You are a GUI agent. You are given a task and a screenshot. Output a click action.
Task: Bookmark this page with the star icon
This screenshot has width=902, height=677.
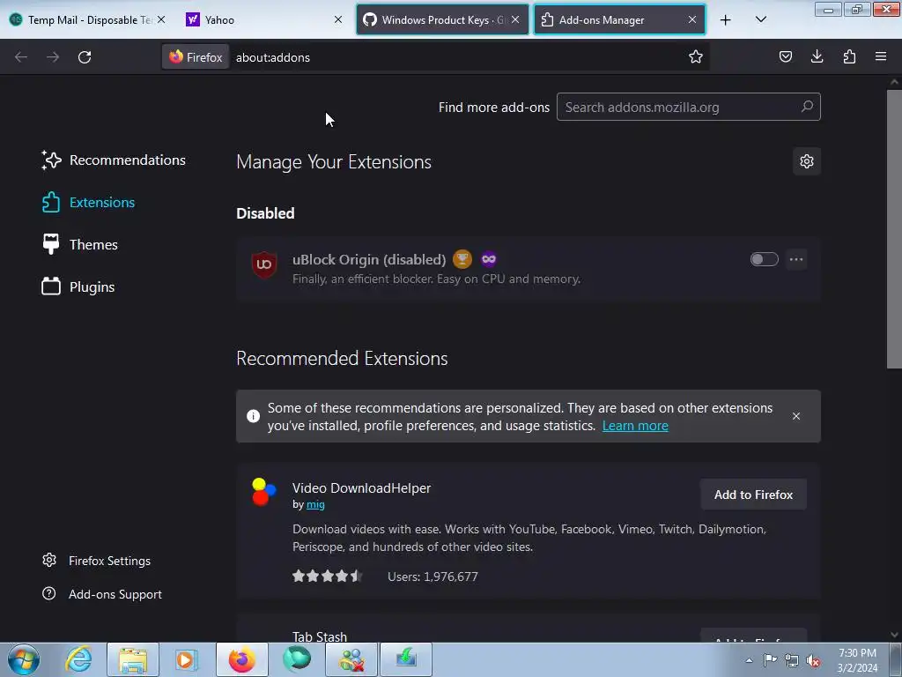pos(696,56)
